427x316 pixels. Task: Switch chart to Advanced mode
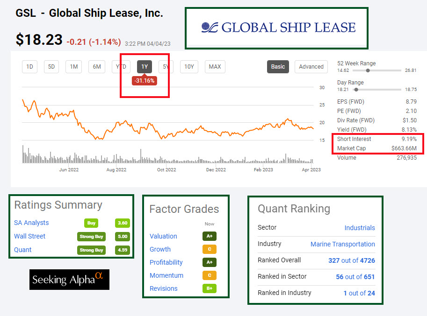pyautogui.click(x=311, y=67)
